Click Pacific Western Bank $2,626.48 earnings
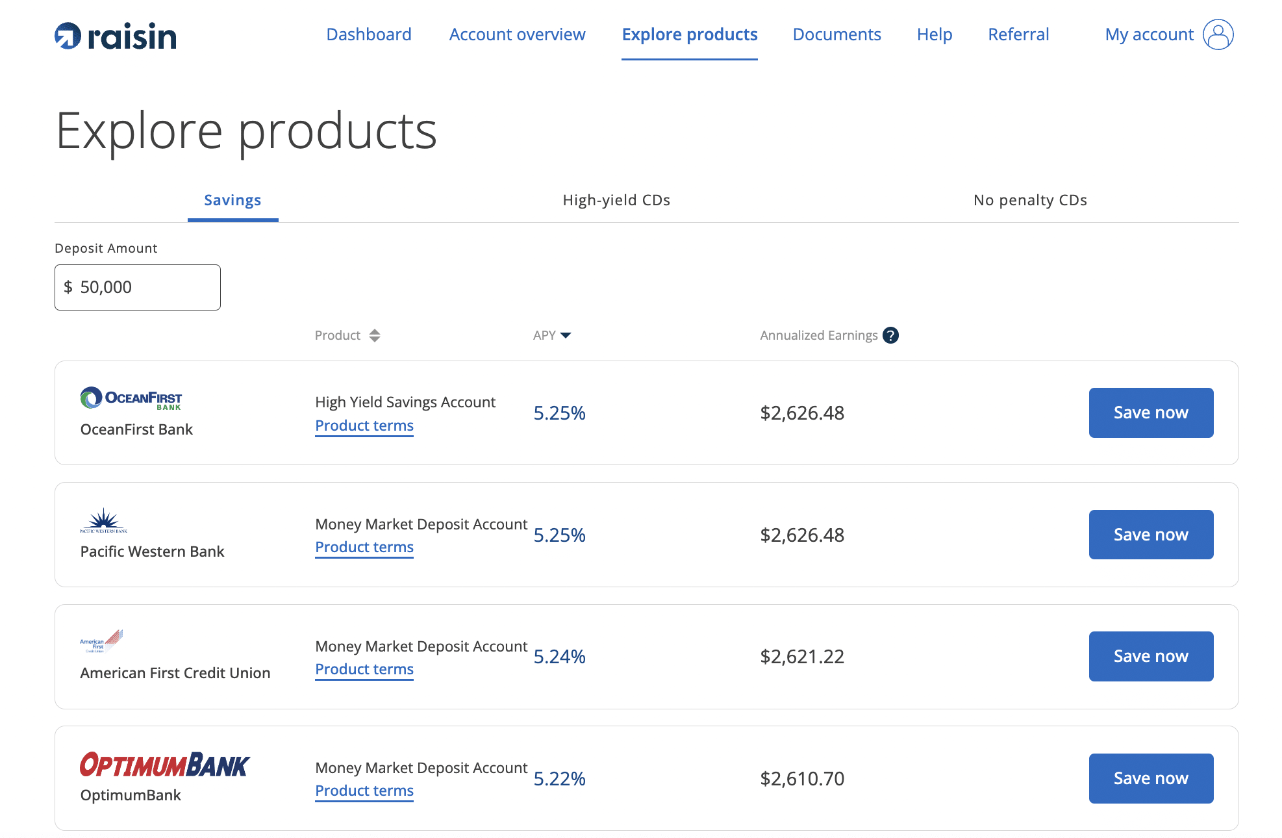 click(802, 535)
